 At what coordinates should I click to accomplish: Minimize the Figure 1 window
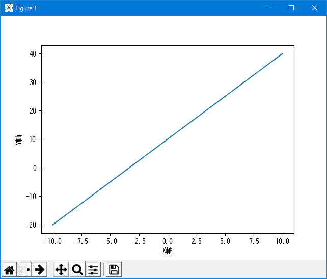click(x=268, y=8)
